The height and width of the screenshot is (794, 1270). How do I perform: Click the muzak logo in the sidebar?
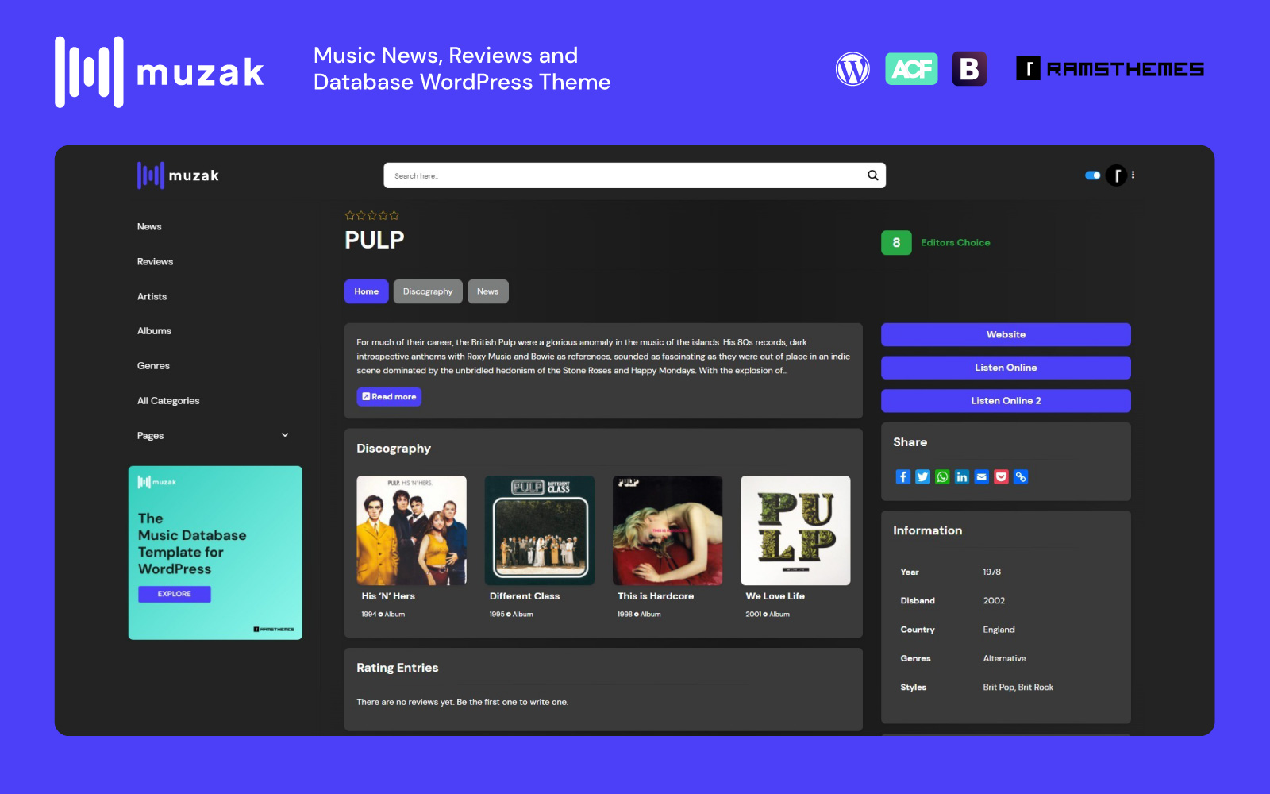point(178,175)
